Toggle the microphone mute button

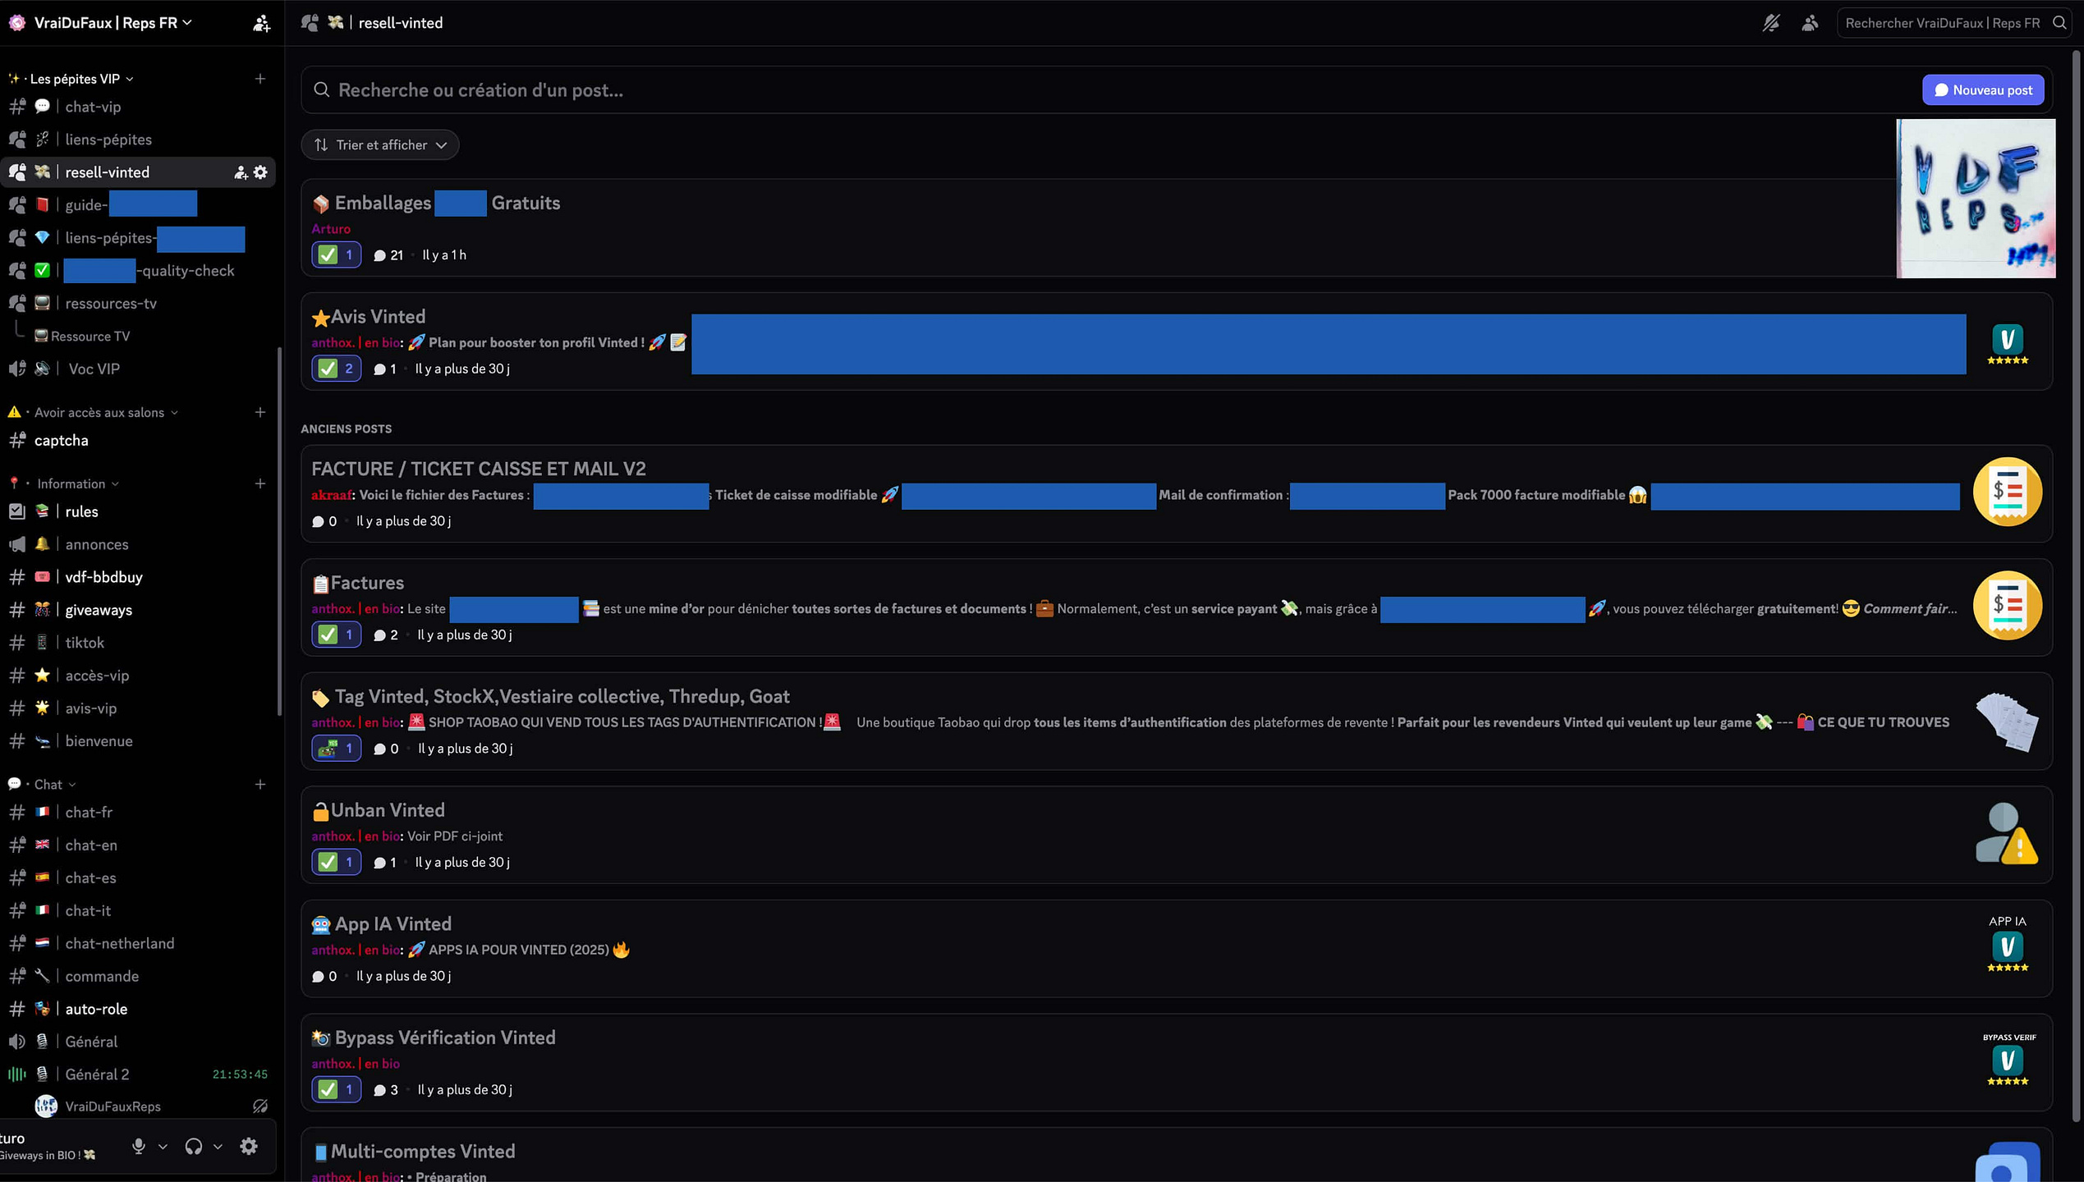click(x=139, y=1146)
